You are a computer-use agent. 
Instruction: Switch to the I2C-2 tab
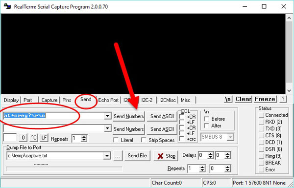147,100
